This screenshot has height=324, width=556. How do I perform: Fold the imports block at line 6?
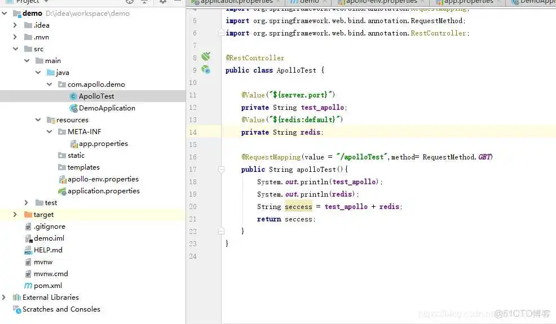[x=221, y=33]
